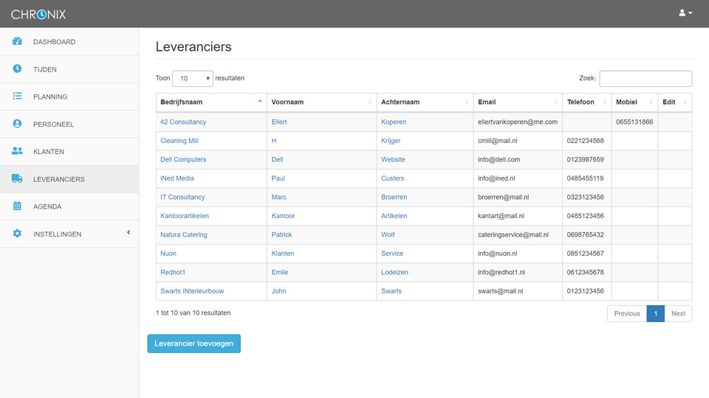Sort by Edit column
Image resolution: width=709 pixels, height=398 pixels.
click(675, 102)
